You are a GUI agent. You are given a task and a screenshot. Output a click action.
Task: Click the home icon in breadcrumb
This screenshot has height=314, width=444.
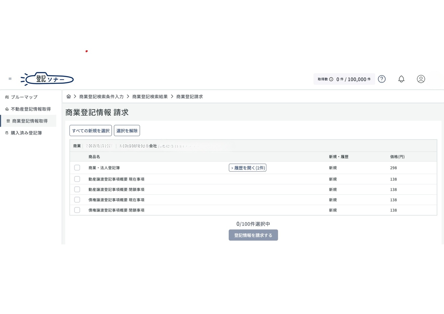click(x=69, y=97)
